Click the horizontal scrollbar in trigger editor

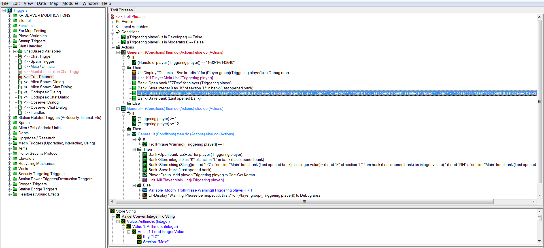[305, 201]
